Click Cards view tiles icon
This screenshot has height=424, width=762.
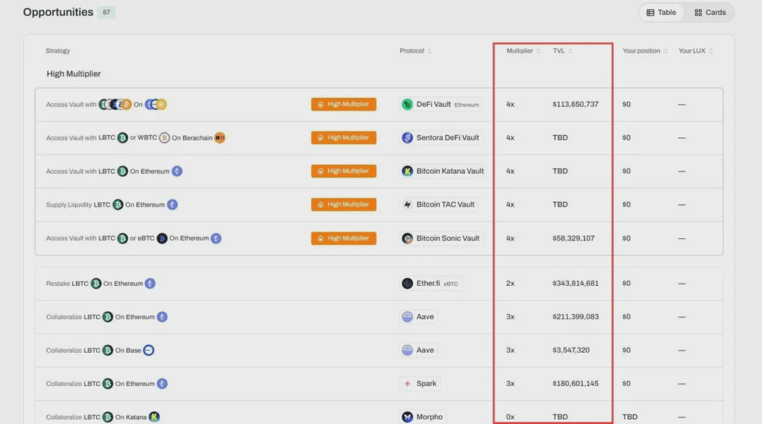point(698,13)
